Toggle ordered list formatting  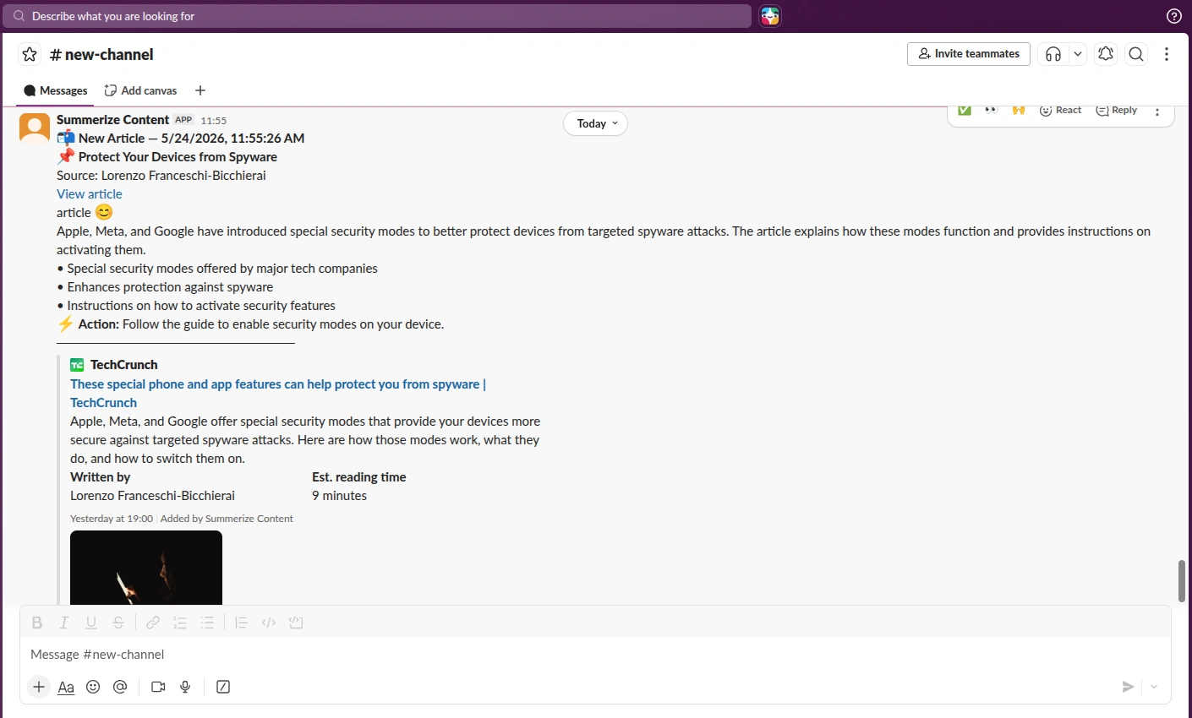(180, 623)
